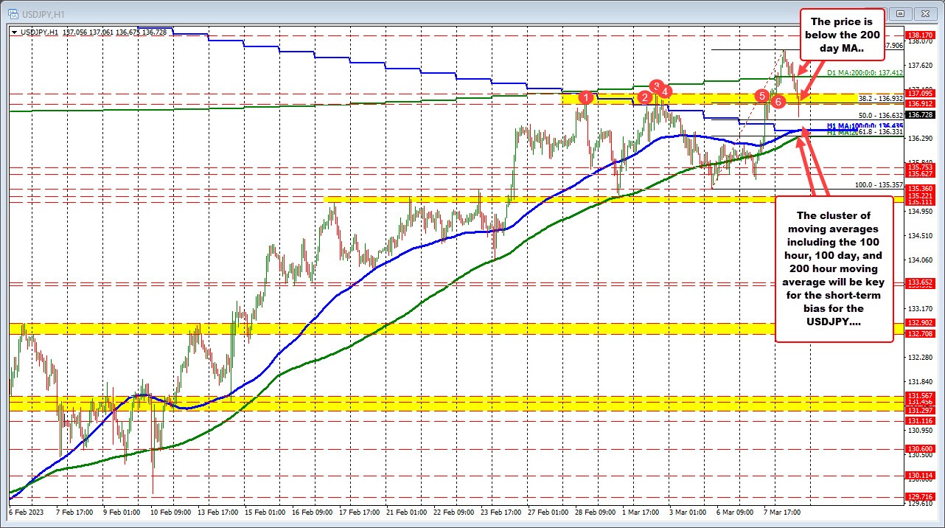Screen dimensions: 945x528
Task: Select the 133.652 red price label
Action: coord(918,282)
